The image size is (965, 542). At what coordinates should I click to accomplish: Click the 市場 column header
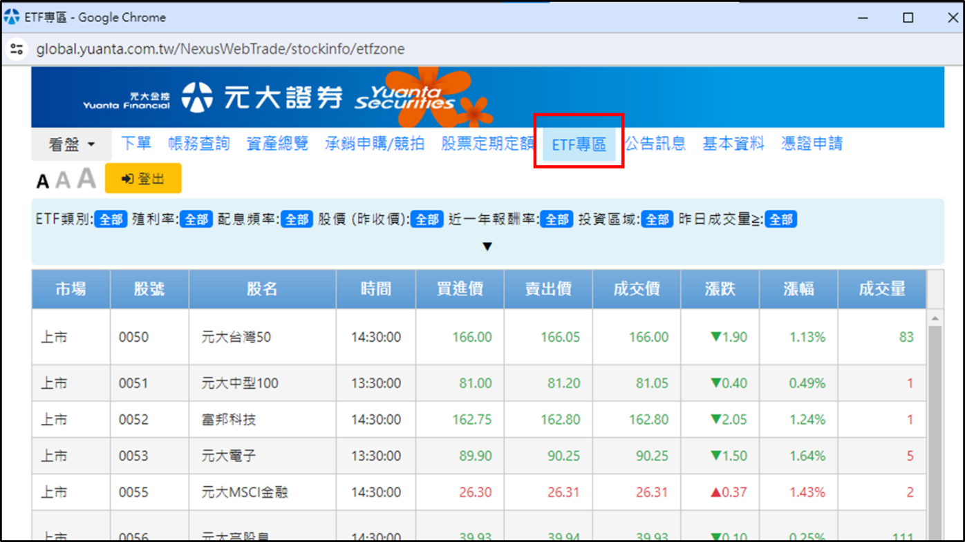(x=71, y=289)
